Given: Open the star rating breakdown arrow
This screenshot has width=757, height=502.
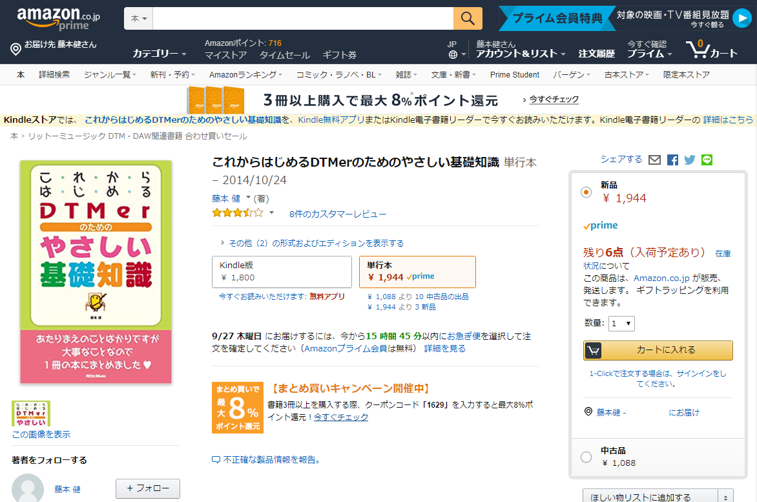Looking at the screenshot, I should click(271, 213).
